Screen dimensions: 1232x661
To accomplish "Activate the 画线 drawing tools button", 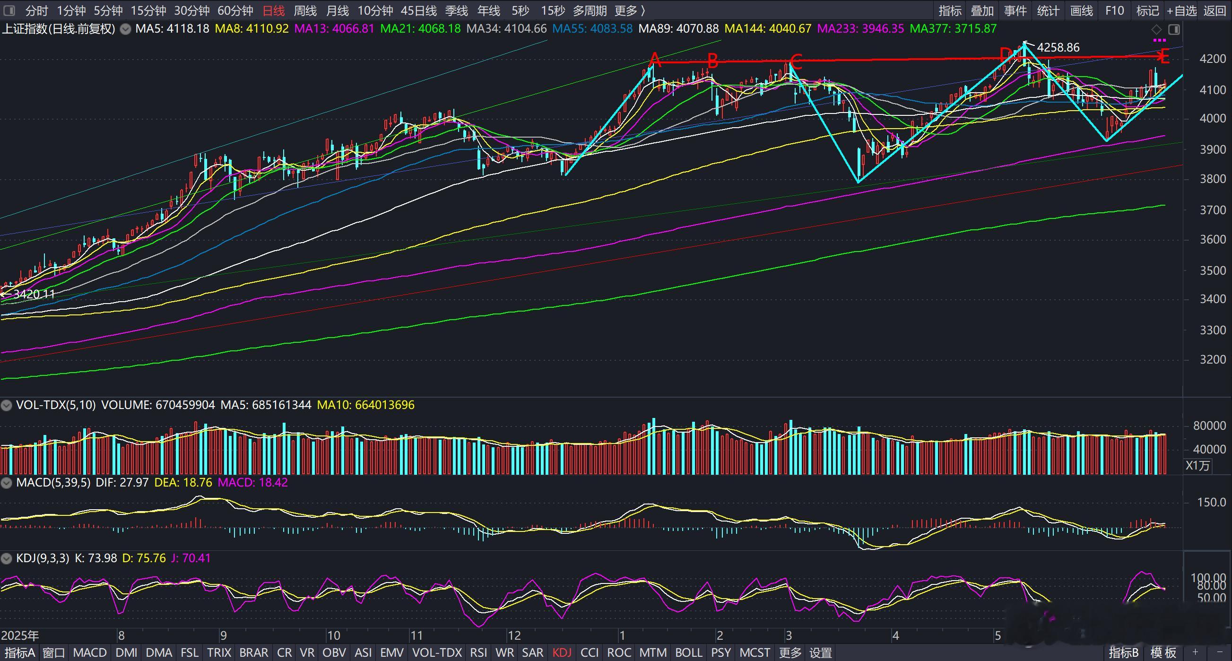I will click(1081, 10).
